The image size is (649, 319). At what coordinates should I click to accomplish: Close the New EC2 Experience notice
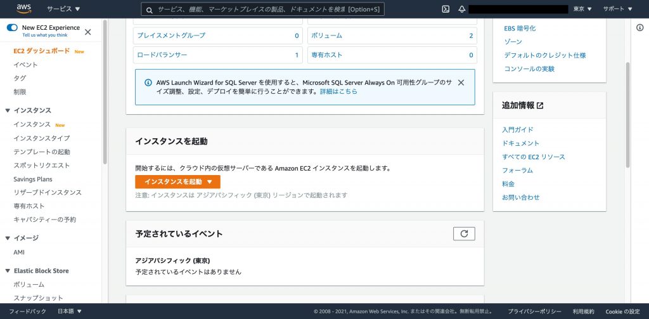tap(87, 32)
